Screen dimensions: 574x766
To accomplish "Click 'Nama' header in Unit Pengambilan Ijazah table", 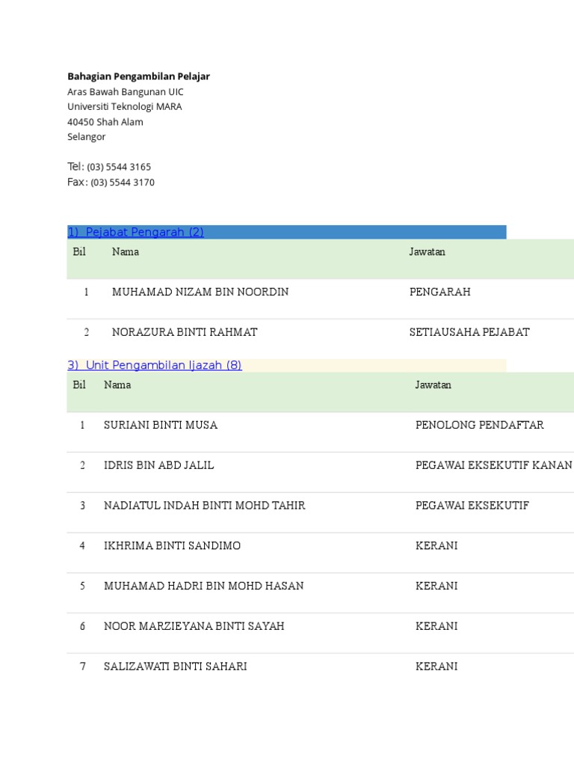I will coord(117,385).
